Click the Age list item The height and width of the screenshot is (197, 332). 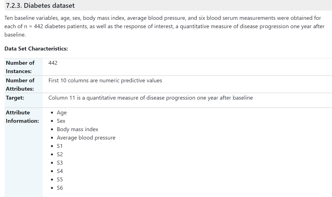[x=62, y=113]
